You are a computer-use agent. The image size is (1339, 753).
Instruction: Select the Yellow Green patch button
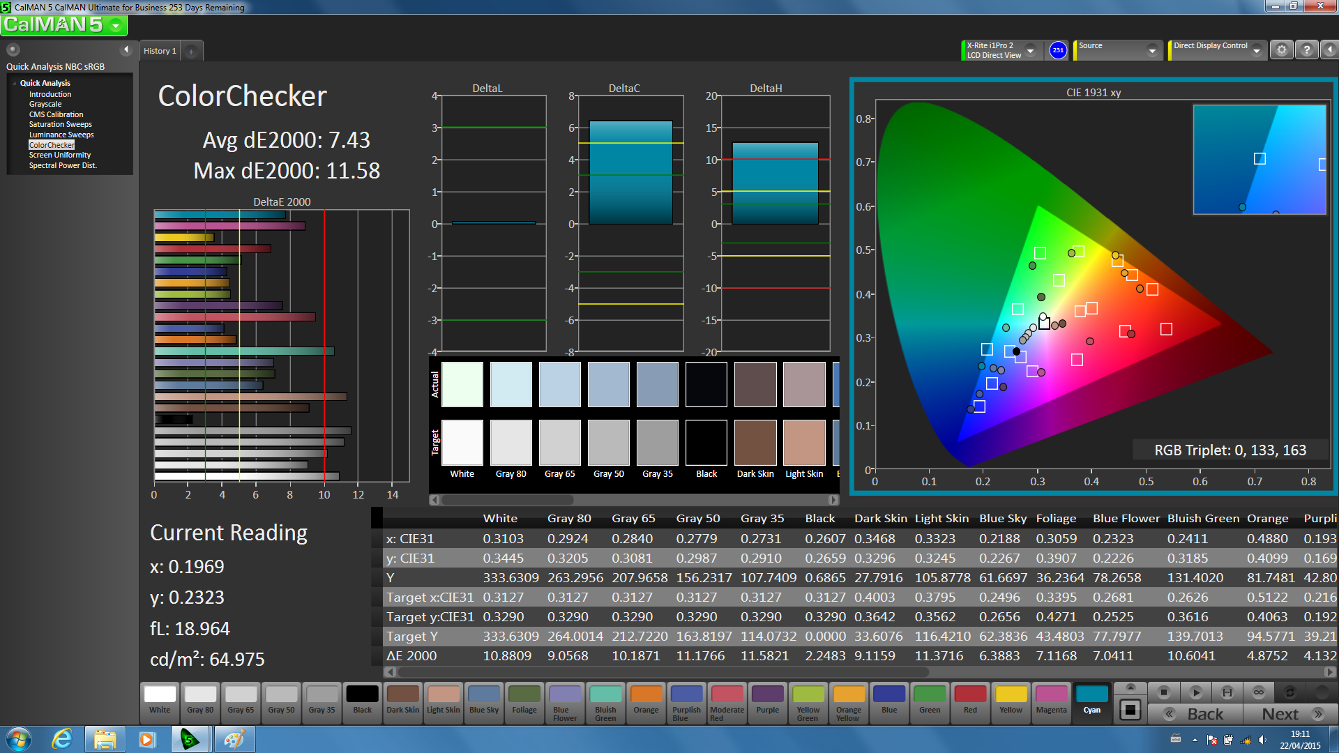click(808, 703)
